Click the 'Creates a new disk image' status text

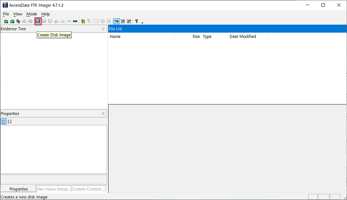[24, 197]
